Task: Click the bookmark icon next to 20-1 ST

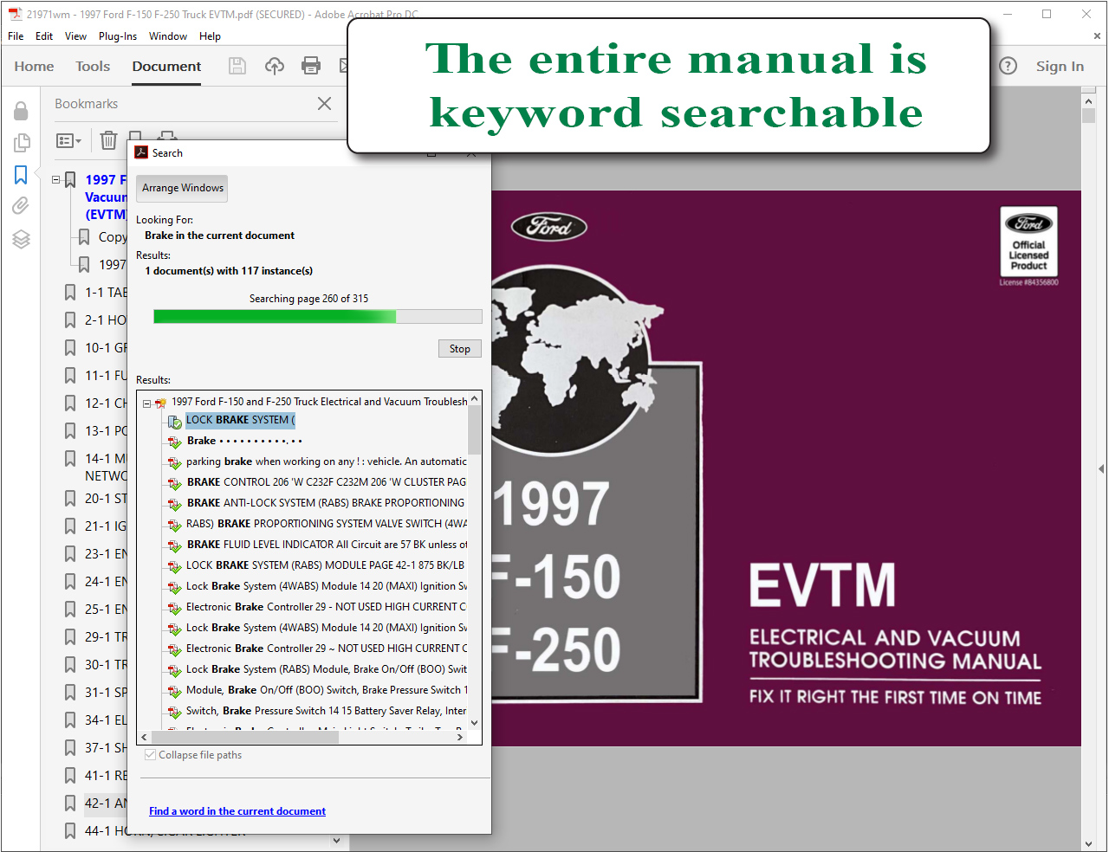Action: pyautogui.click(x=70, y=499)
